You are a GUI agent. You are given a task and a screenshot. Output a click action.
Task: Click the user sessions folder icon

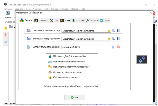coord(11,27)
